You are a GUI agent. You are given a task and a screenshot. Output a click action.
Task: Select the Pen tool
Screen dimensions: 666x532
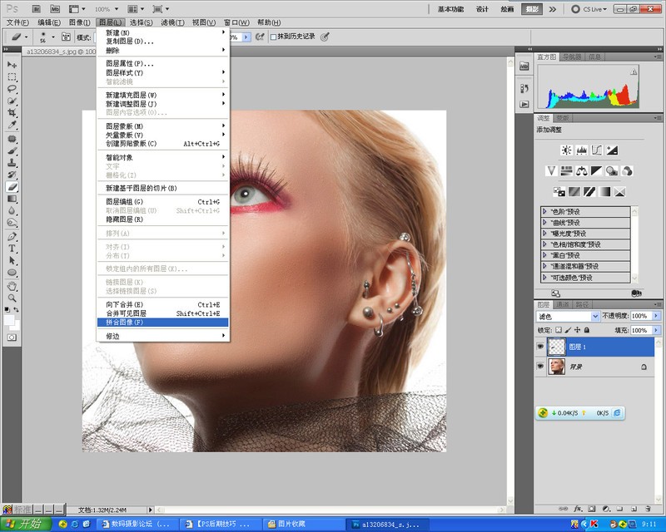(12, 236)
